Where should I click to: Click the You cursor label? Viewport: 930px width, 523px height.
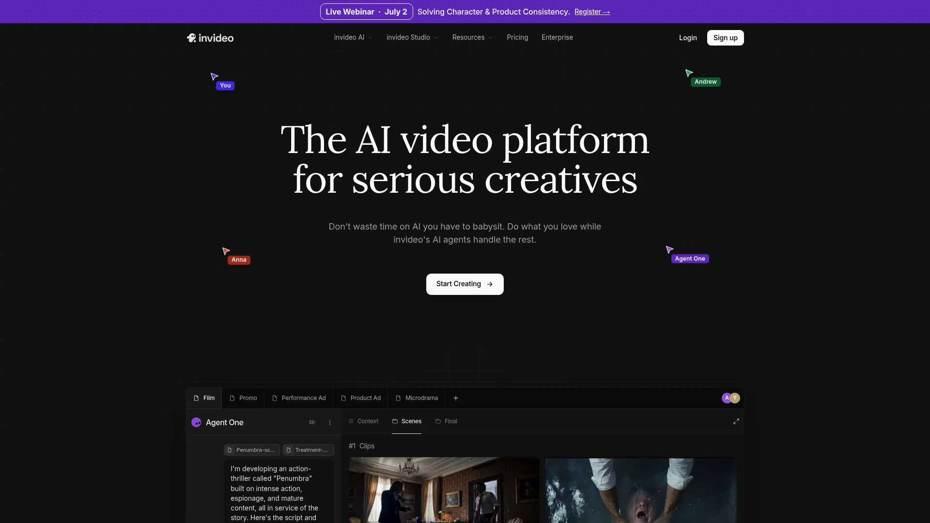pos(225,86)
